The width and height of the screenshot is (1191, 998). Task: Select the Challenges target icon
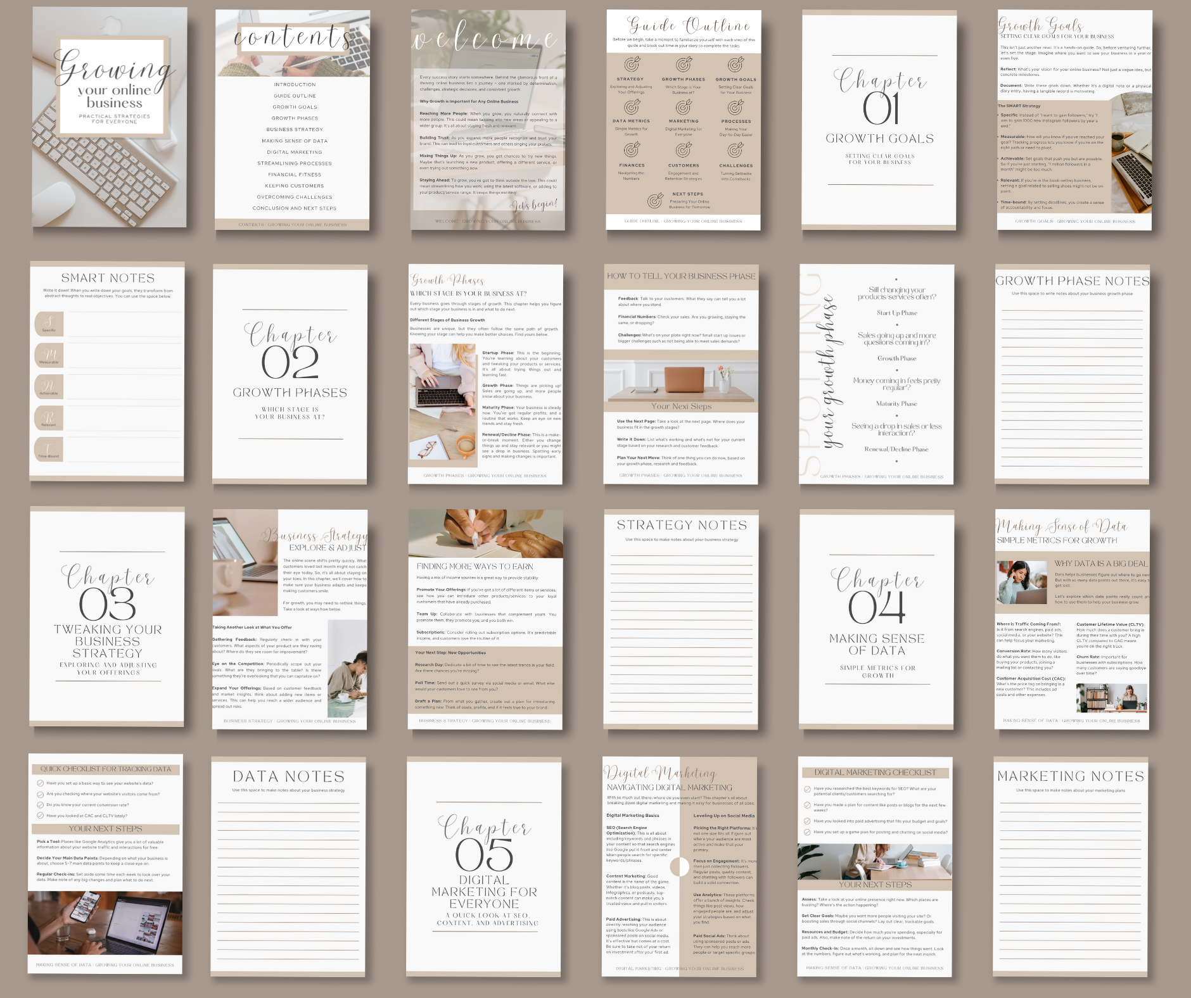[735, 150]
